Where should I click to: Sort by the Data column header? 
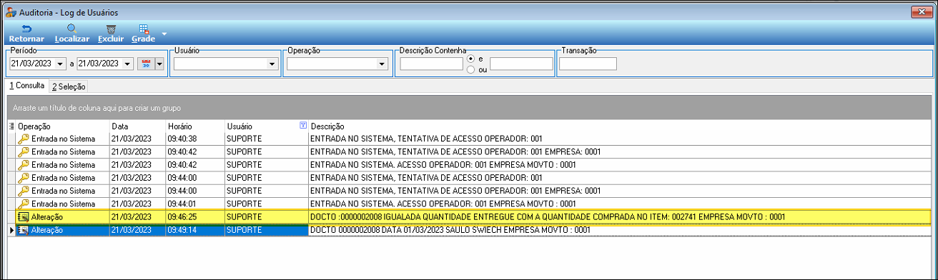(x=137, y=126)
